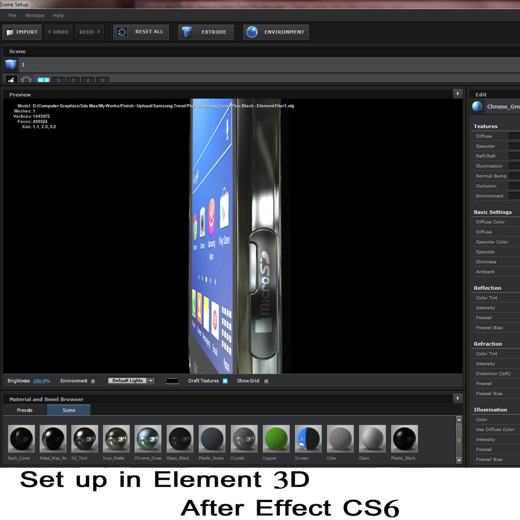Switch to the Scene tab in material browser
The width and height of the screenshot is (520, 520).
coord(69,410)
